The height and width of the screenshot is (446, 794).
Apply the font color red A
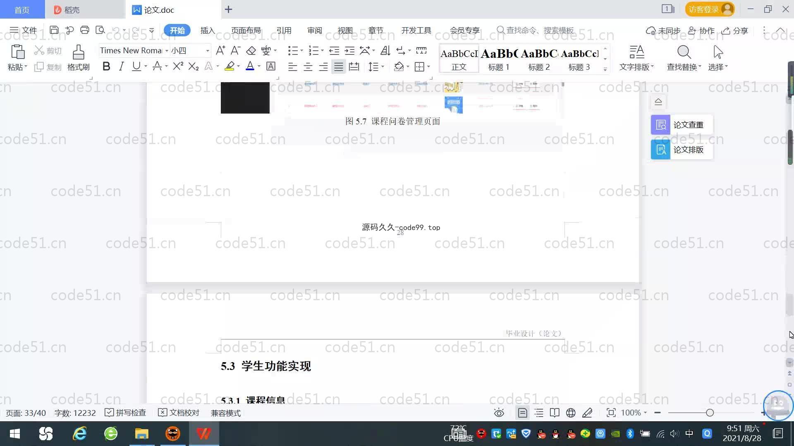pyautogui.click(x=250, y=66)
